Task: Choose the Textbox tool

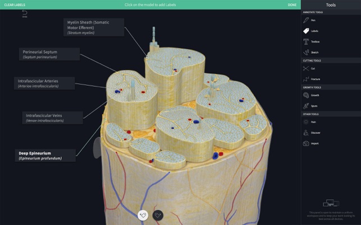Action: [x=315, y=41]
